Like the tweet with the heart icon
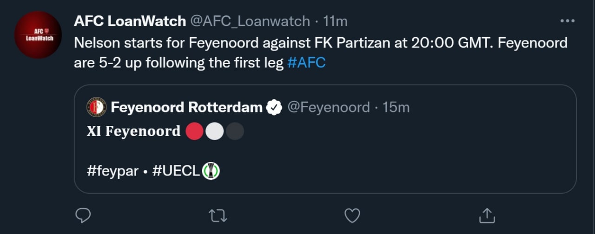The width and height of the screenshot is (595, 234). 352,215
